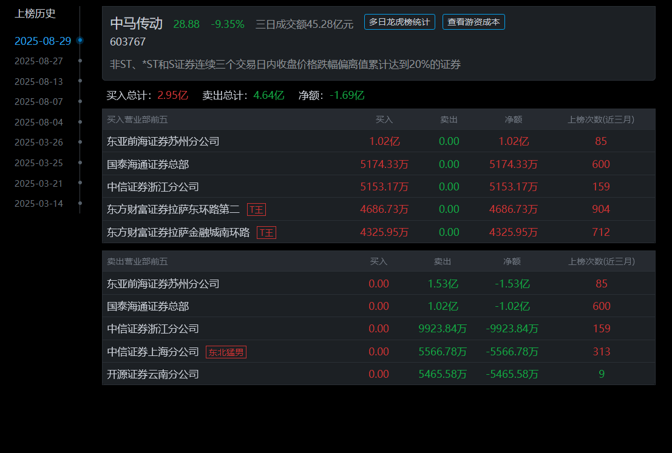Viewport: 672px width, 453px height.
Task: Click listing count 712
Action: 601,232
